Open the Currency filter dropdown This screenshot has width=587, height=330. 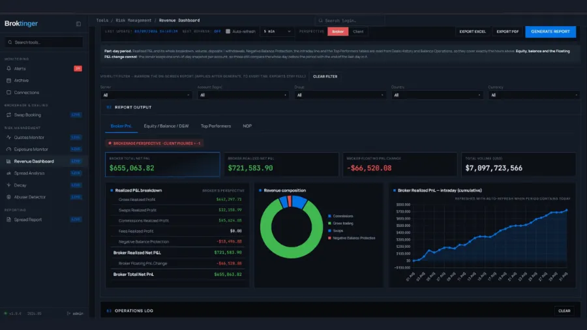point(534,95)
